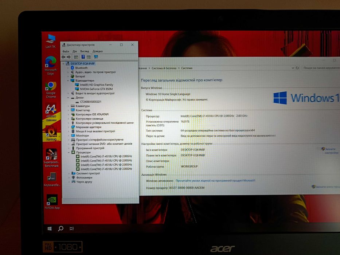
Task: Open the NVIDIA App desktop shortcut
Action: pyautogui.click(x=52, y=202)
